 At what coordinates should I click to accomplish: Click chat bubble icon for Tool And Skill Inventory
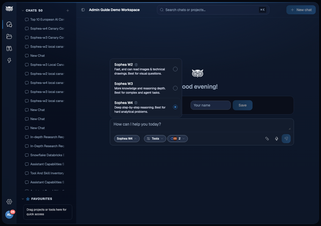(27, 173)
